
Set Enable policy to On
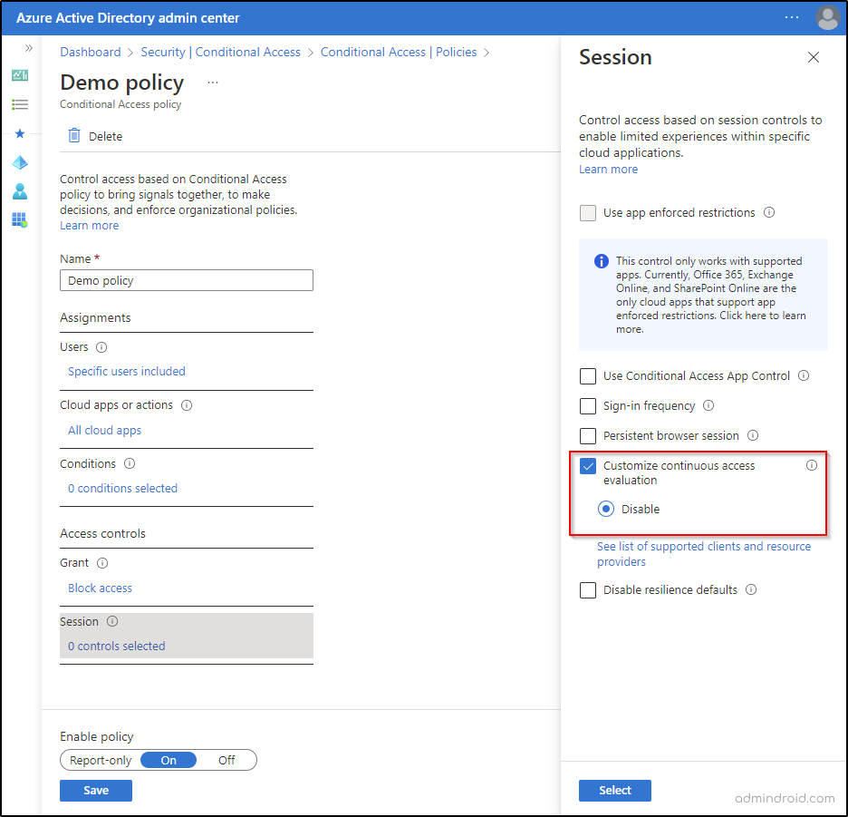point(169,760)
